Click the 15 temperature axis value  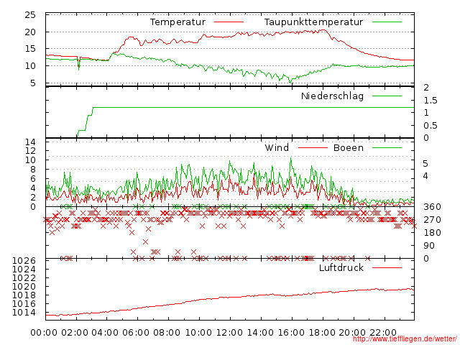pos(30,49)
